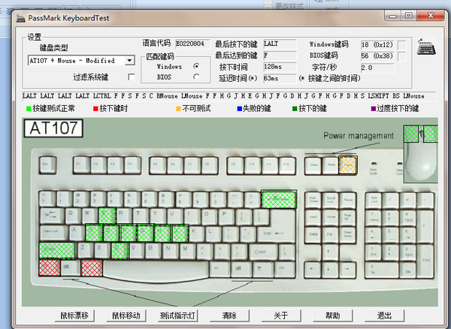Click the Power management label text
Screen dimensions: 451x329
tap(359, 136)
